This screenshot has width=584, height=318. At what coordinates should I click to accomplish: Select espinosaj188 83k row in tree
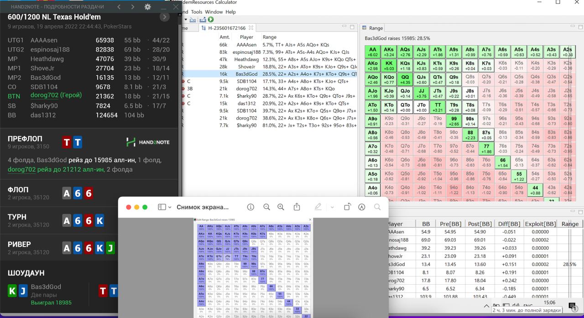(269, 52)
